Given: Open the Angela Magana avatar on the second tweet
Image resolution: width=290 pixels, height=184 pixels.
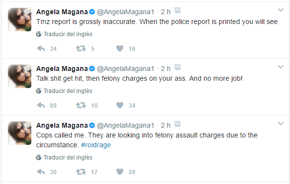Looking at the screenshot, I should click(20, 76).
